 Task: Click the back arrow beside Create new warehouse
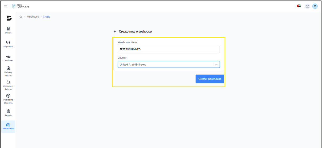(x=115, y=31)
